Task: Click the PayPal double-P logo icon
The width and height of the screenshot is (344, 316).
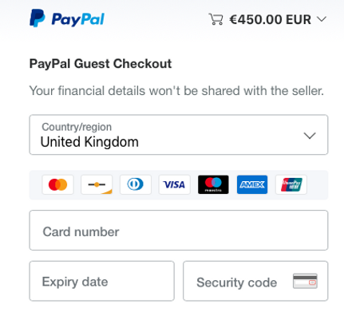Action: click(38, 18)
